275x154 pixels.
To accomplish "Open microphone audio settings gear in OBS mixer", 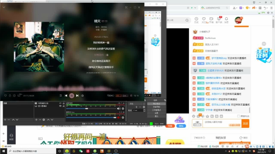I will [123, 117].
